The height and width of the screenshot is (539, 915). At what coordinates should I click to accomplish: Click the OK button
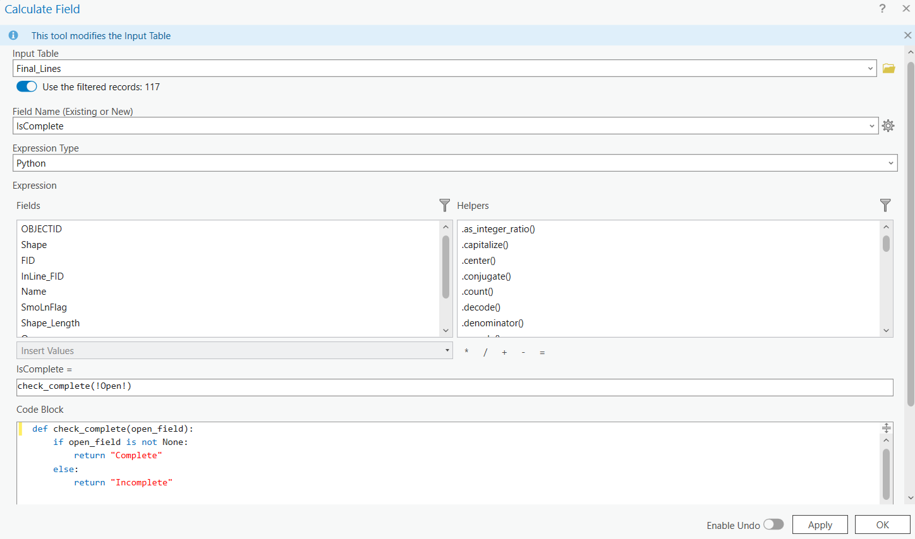pos(882,524)
